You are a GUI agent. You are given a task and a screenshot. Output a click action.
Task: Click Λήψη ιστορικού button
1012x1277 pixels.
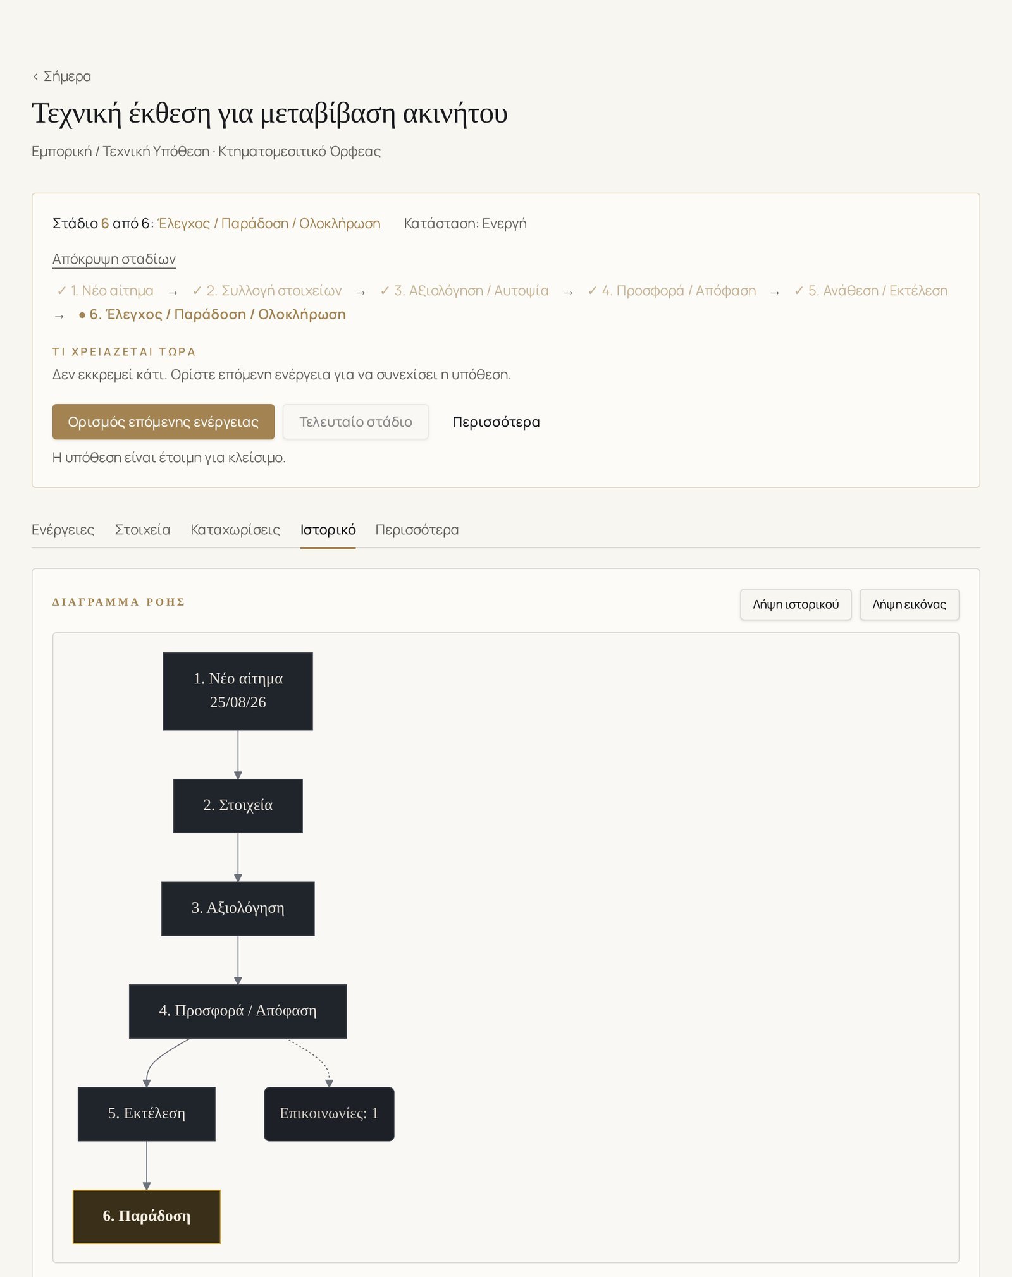(796, 604)
